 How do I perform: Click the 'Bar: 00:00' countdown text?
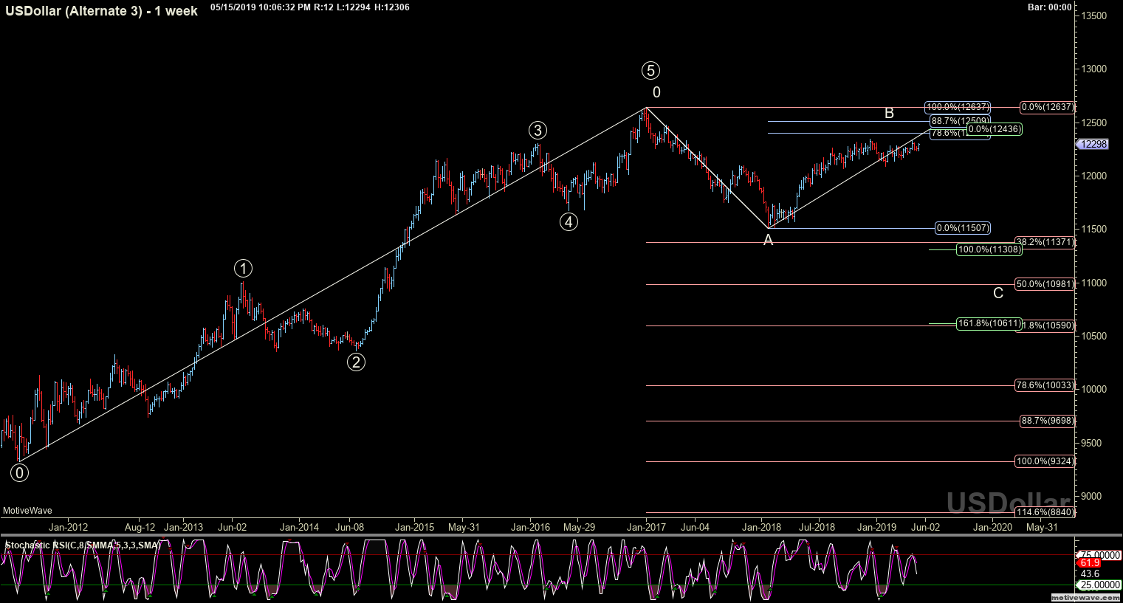[1049, 7]
